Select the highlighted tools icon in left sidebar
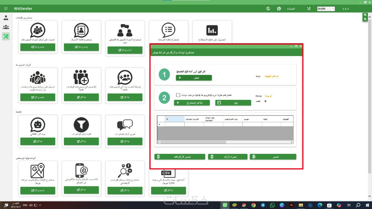This screenshot has height=209, width=372. [x=6, y=36]
